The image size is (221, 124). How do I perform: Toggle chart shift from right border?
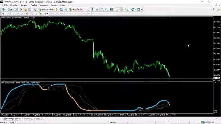coord(121,9)
